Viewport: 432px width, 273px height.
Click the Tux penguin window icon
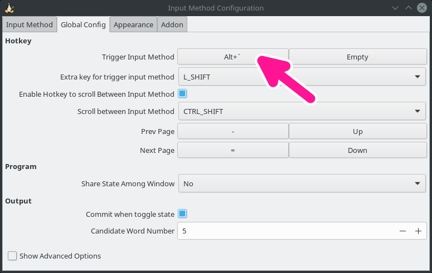[9, 8]
